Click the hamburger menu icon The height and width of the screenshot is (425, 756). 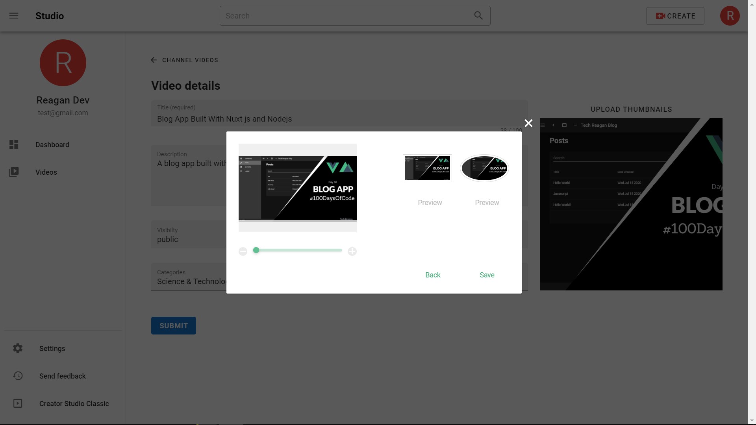[14, 16]
